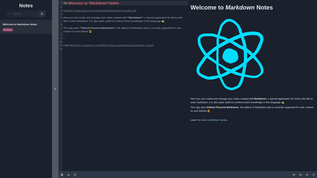
Task: Click the Example tag badge
Action: 8,30
